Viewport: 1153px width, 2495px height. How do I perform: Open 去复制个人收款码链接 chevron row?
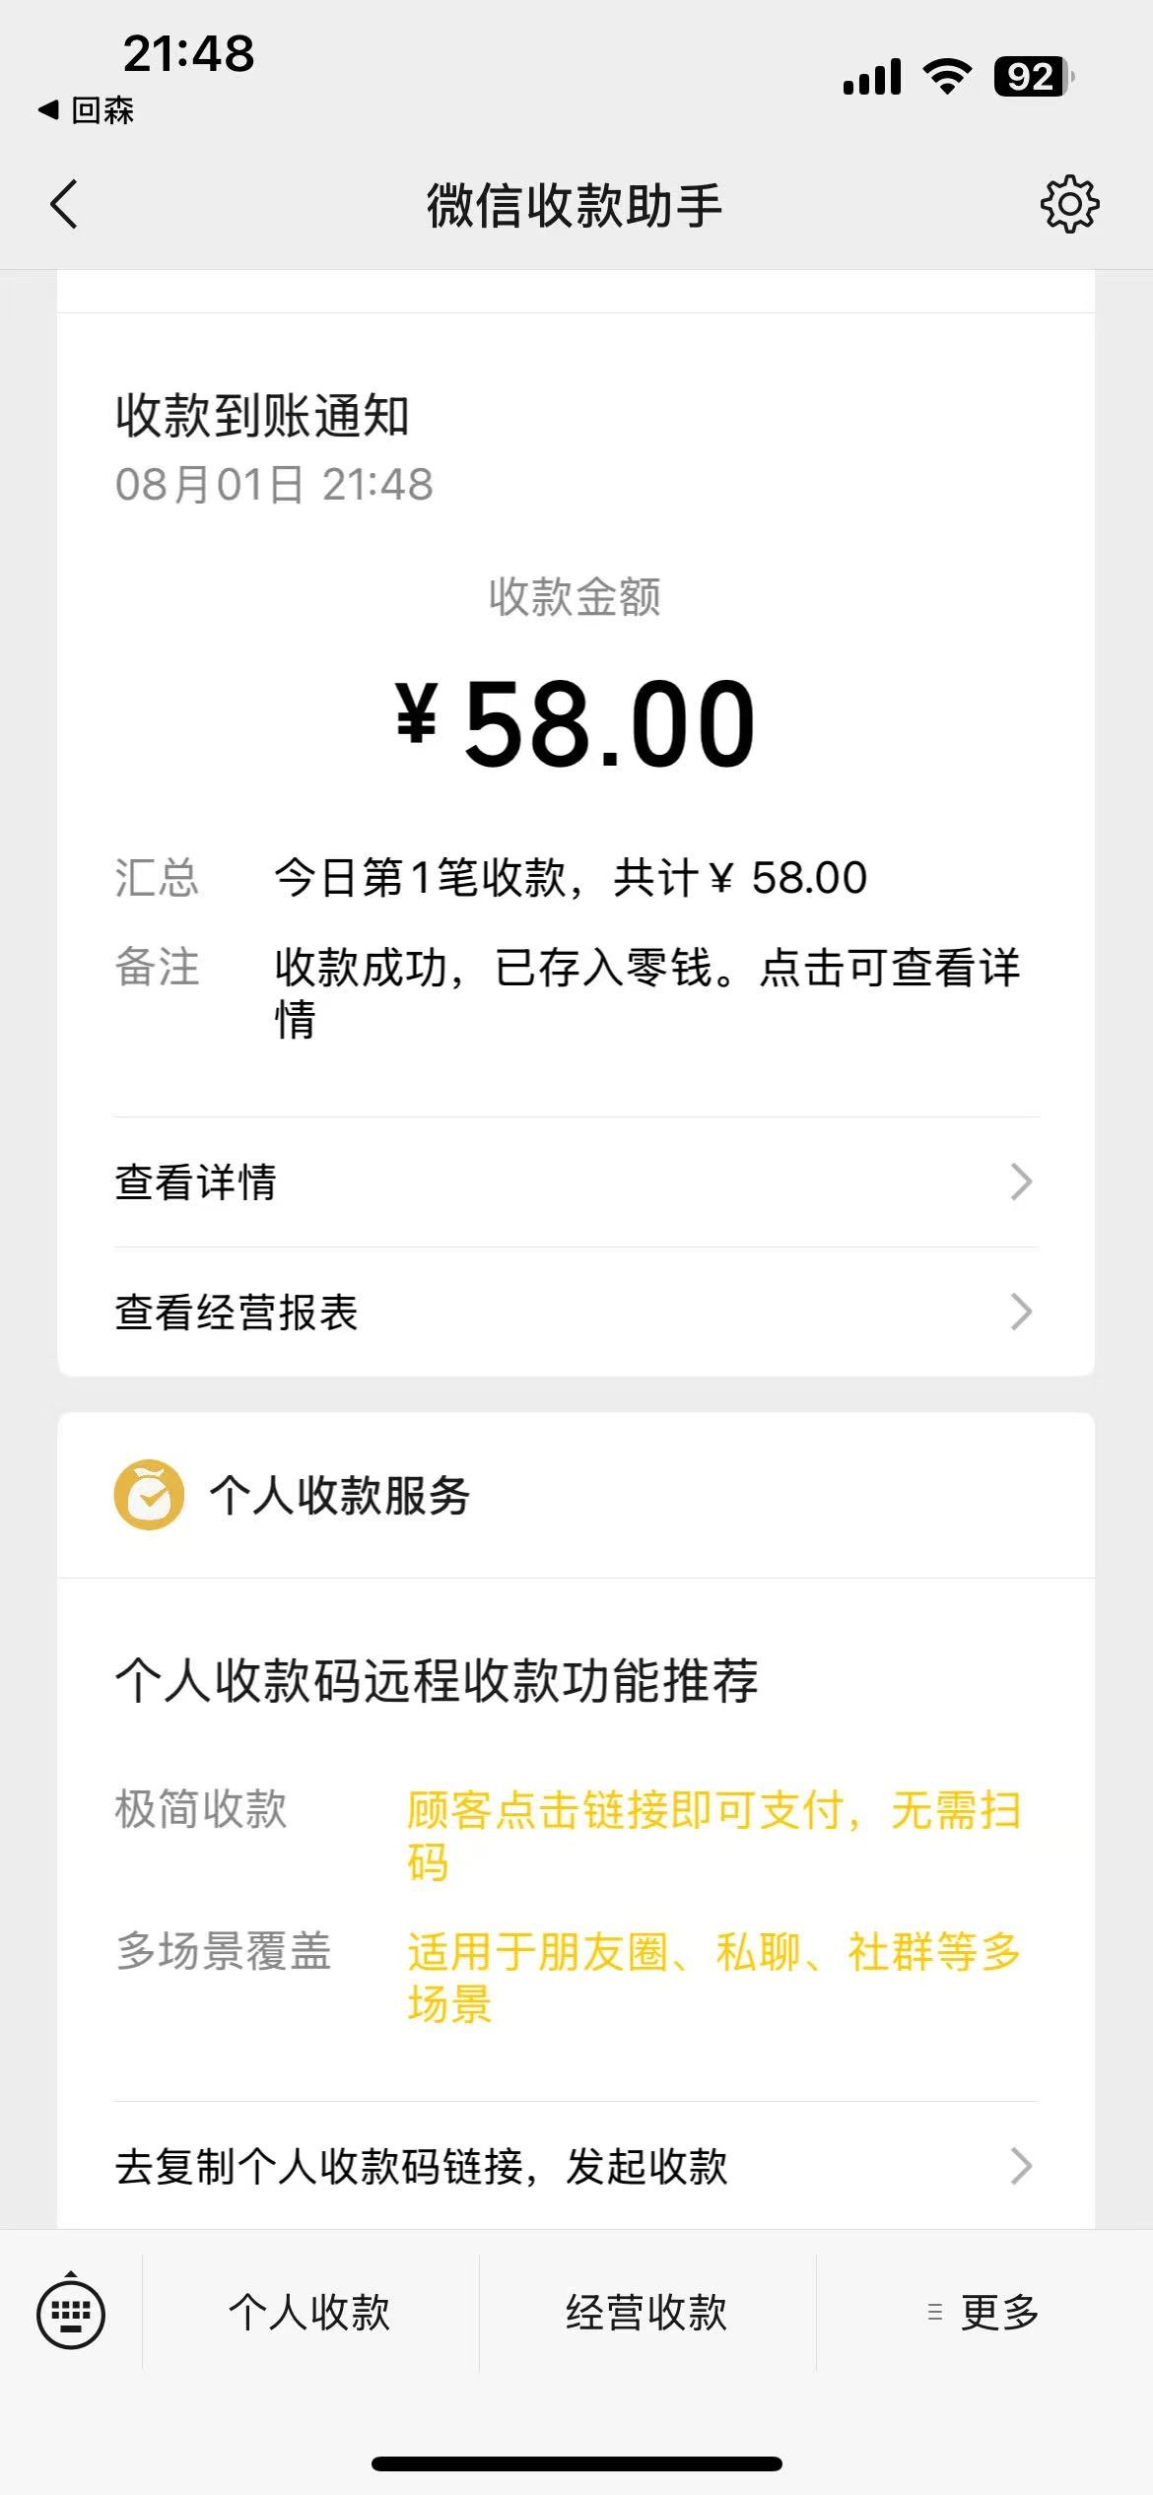pyautogui.click(x=576, y=2166)
